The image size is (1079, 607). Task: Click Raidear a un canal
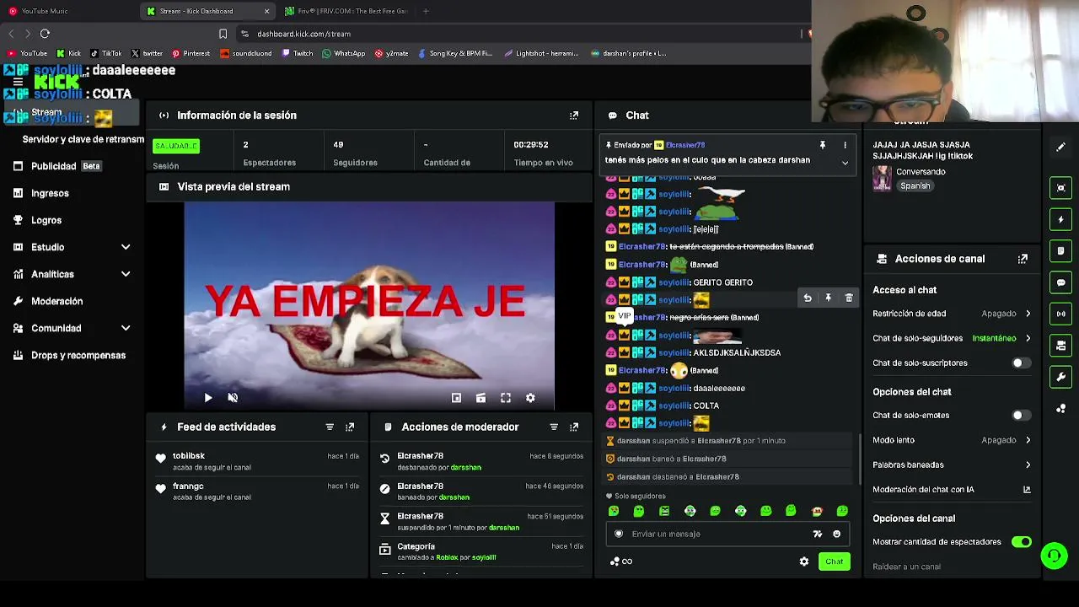coord(906,567)
